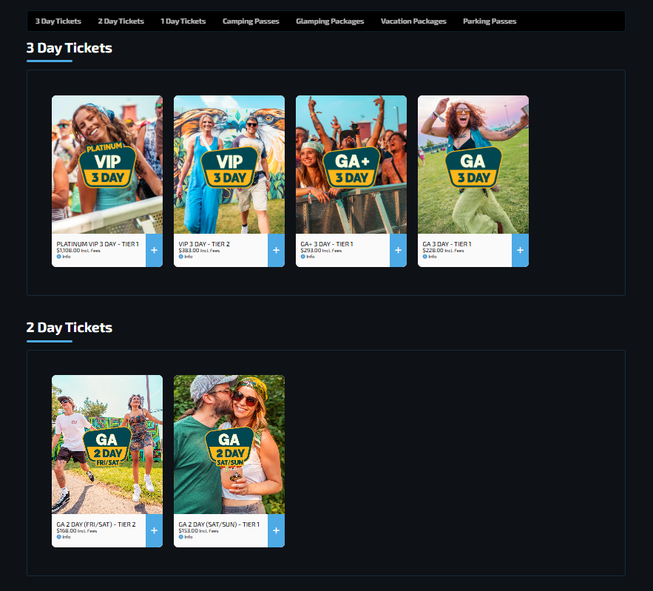Click the $1,108.00 Incl. Fees price
The width and height of the screenshot is (653, 591).
[x=78, y=251]
